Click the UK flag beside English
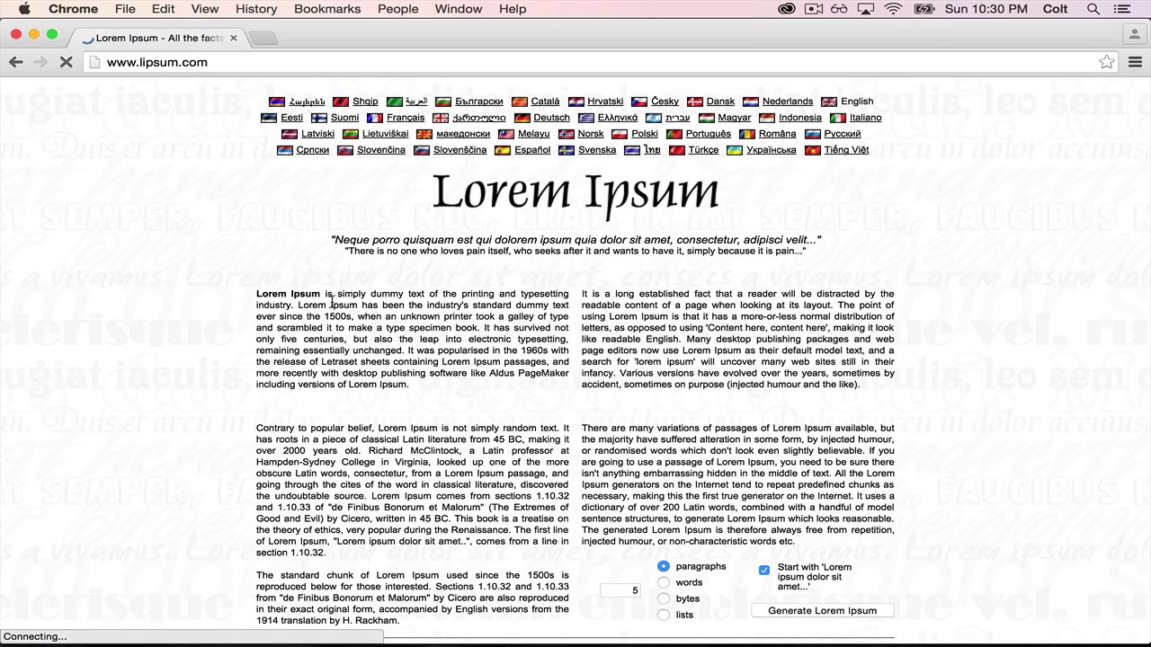 (x=829, y=102)
